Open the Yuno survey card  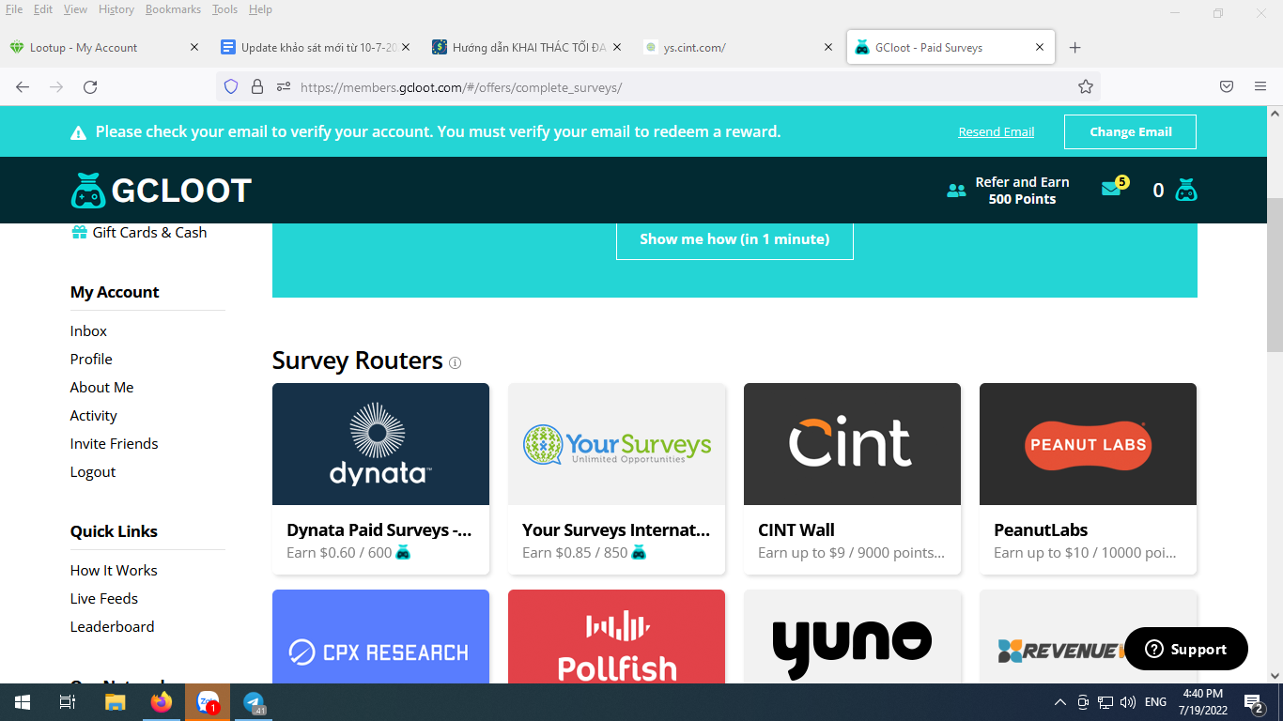(x=852, y=637)
